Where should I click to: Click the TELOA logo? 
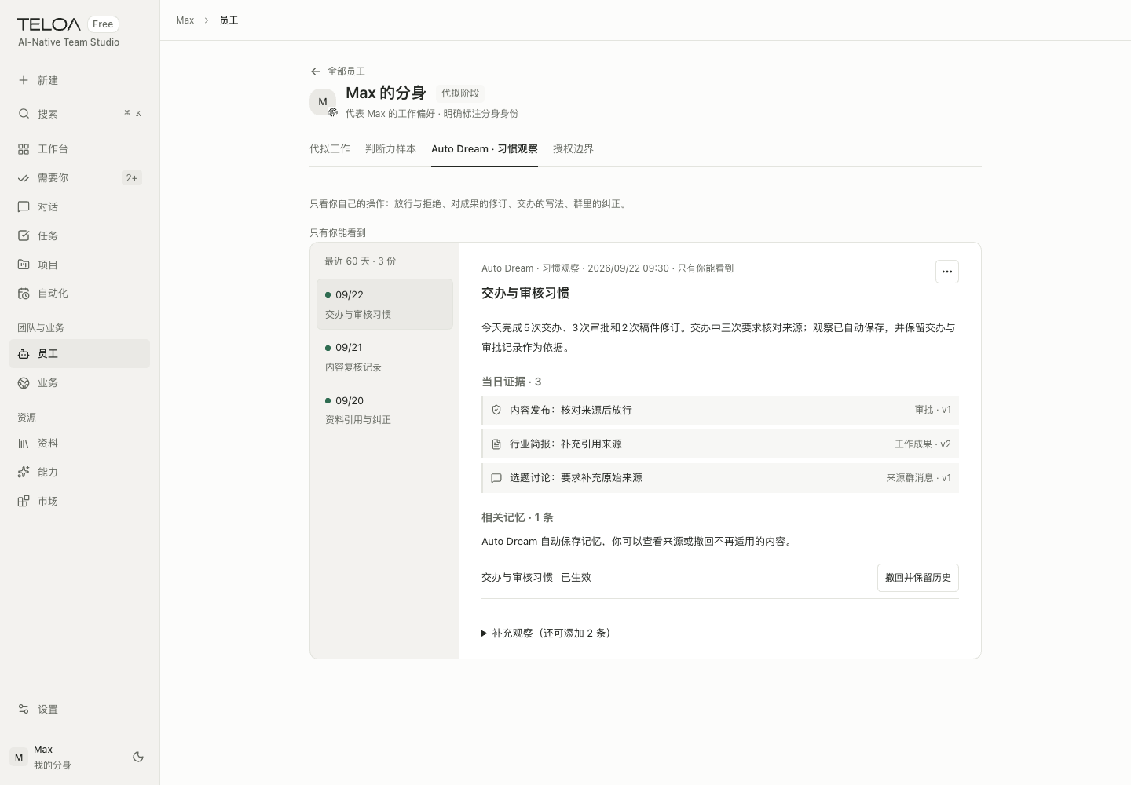click(x=49, y=24)
